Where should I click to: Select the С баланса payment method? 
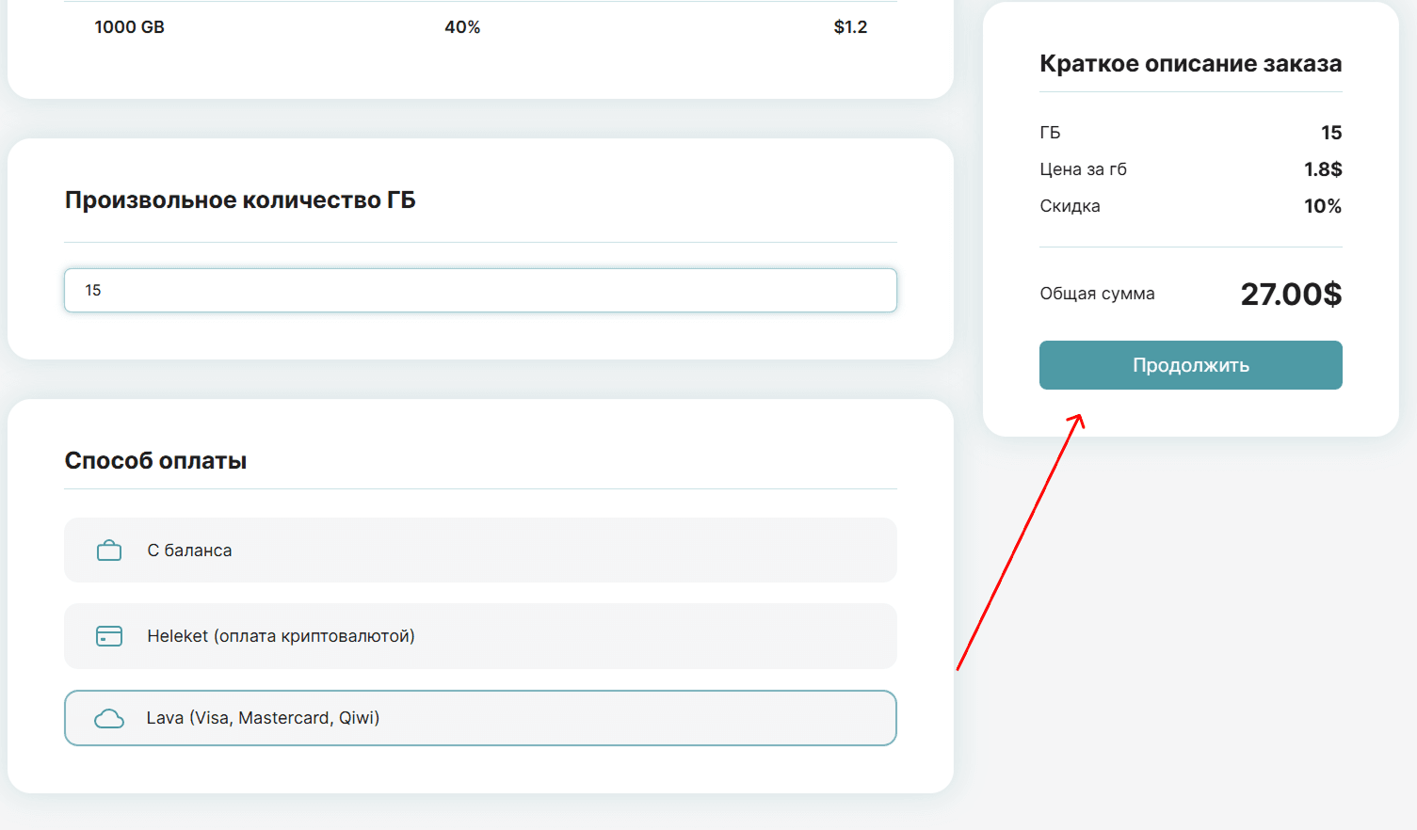480,551
